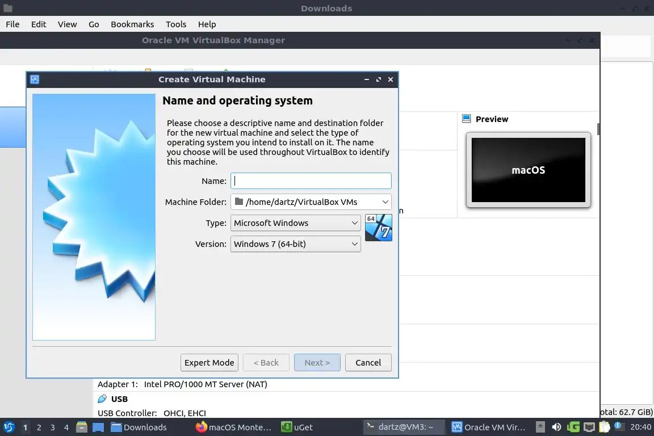The width and height of the screenshot is (654, 436).
Task: Click the Preview monitor icon in VirtualBox Manager
Action: 466,119
